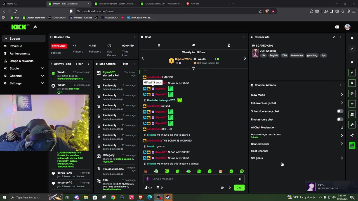Collapse top gifters with down-arrow handle
Viewport: 358px width, 201px height.
[x=194, y=68]
